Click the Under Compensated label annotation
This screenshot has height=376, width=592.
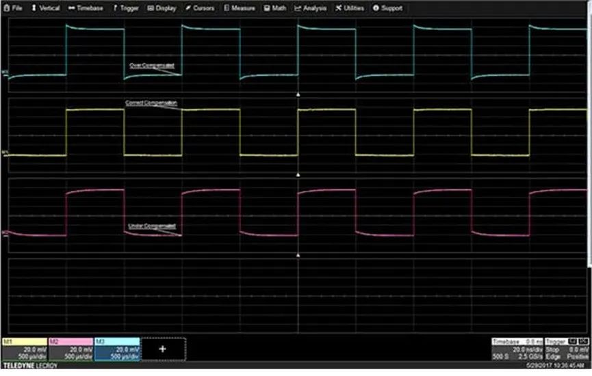pyautogui.click(x=152, y=226)
